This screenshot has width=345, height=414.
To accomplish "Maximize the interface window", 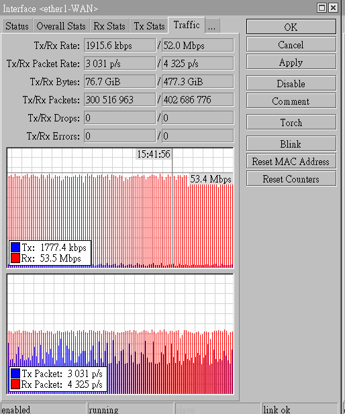I will pyautogui.click(x=322, y=8).
